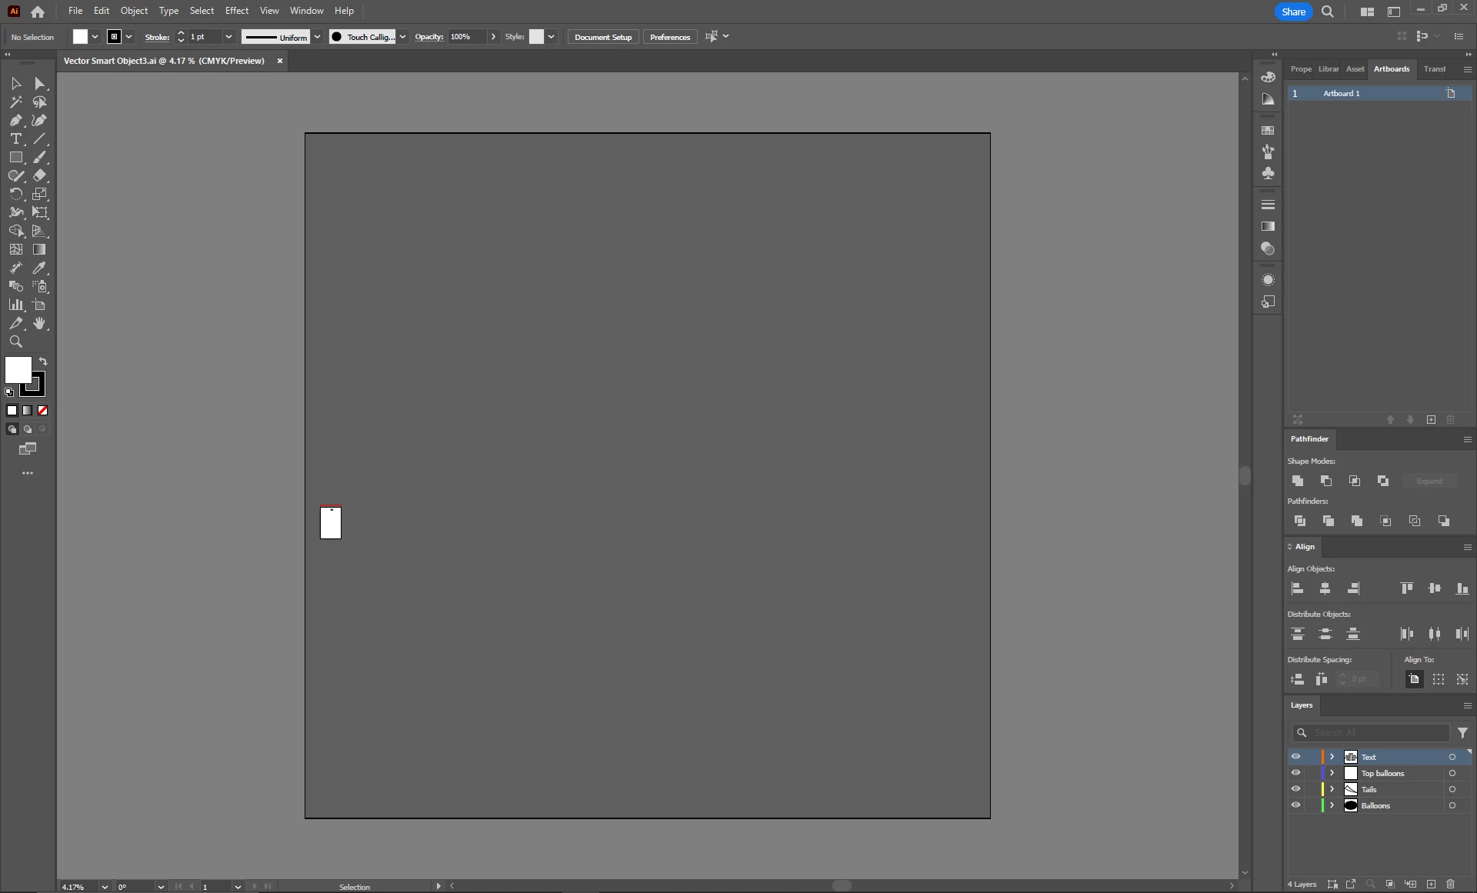This screenshot has height=893, width=1477.
Task: Activate the Zoom tool
Action: pyautogui.click(x=15, y=342)
